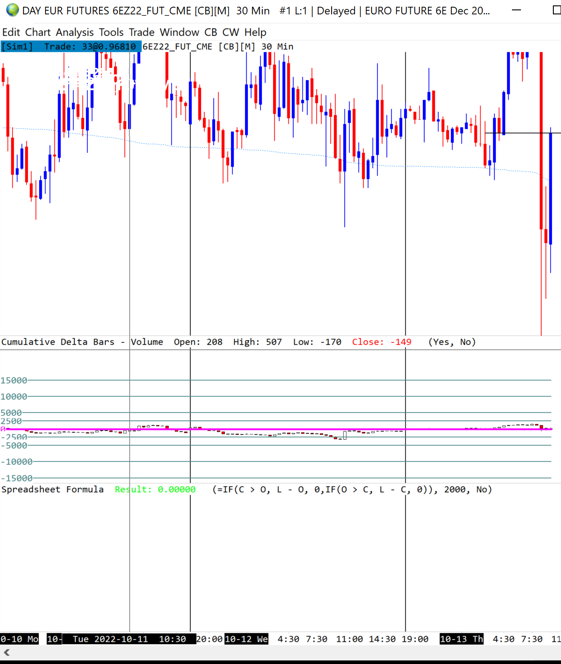Click the red Close: -149 value
Viewport: 561px width, 664px height.
click(381, 342)
